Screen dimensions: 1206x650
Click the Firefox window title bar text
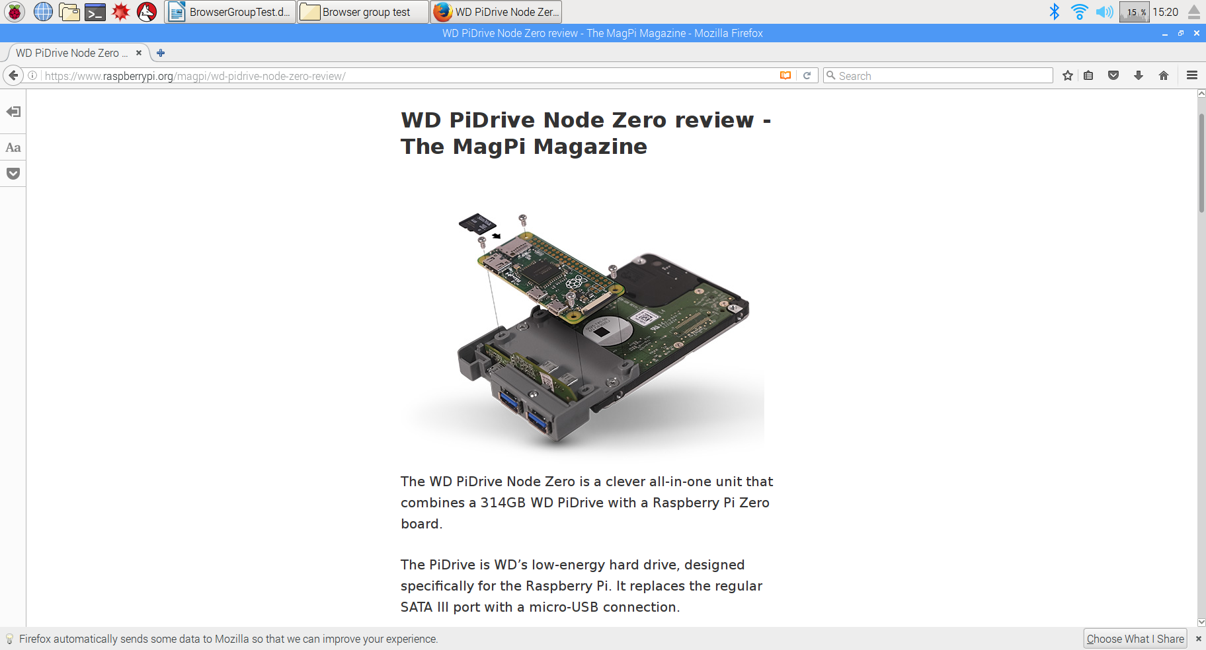[602, 33]
